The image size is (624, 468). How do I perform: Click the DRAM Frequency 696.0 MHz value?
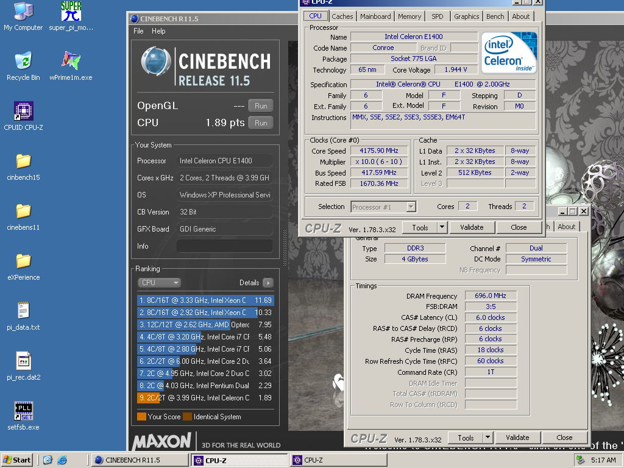[491, 296]
